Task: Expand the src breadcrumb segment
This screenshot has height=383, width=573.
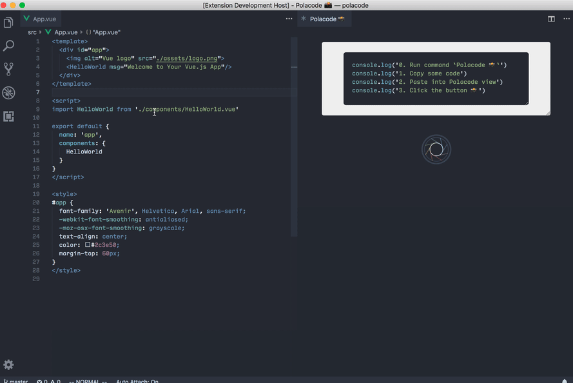Action: click(x=32, y=32)
